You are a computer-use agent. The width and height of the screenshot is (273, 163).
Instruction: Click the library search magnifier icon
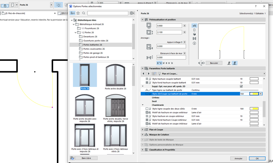coord(84,13)
